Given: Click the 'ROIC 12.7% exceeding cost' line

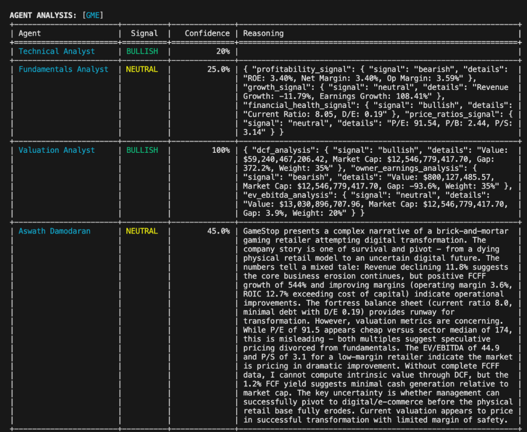Looking at the screenshot, I should pos(373,294).
